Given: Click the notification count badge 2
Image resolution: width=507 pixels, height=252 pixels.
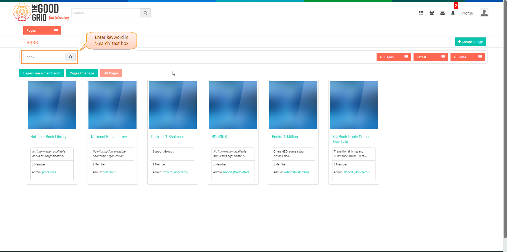Looking at the screenshot, I should [x=456, y=6].
